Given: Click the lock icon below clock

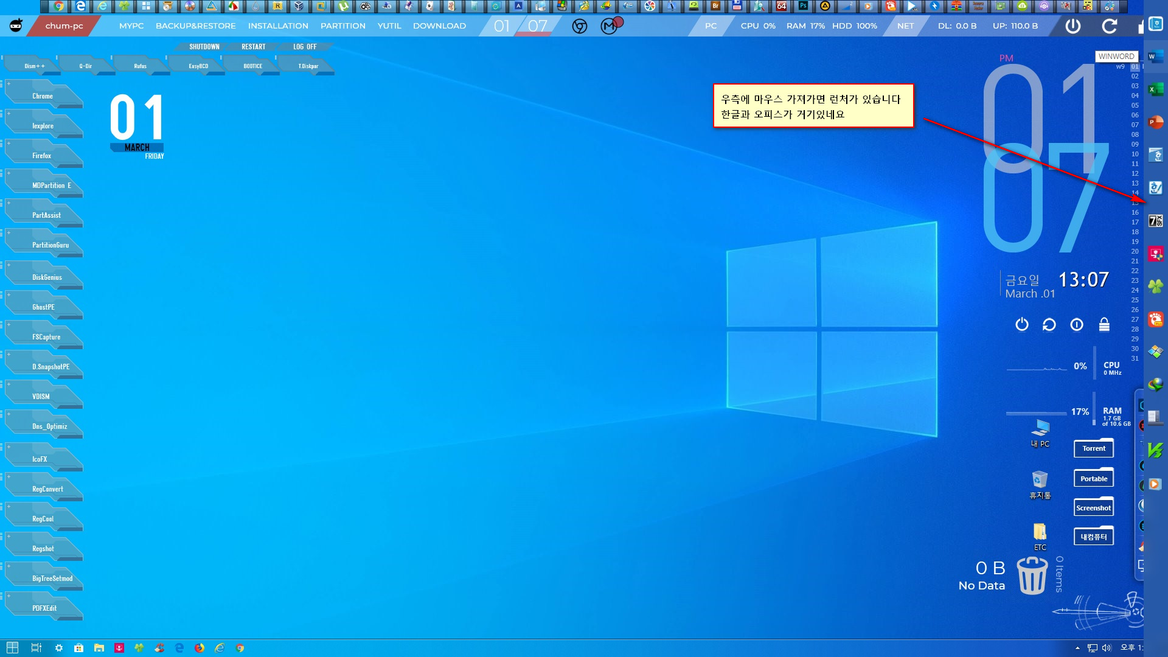Looking at the screenshot, I should (x=1104, y=325).
